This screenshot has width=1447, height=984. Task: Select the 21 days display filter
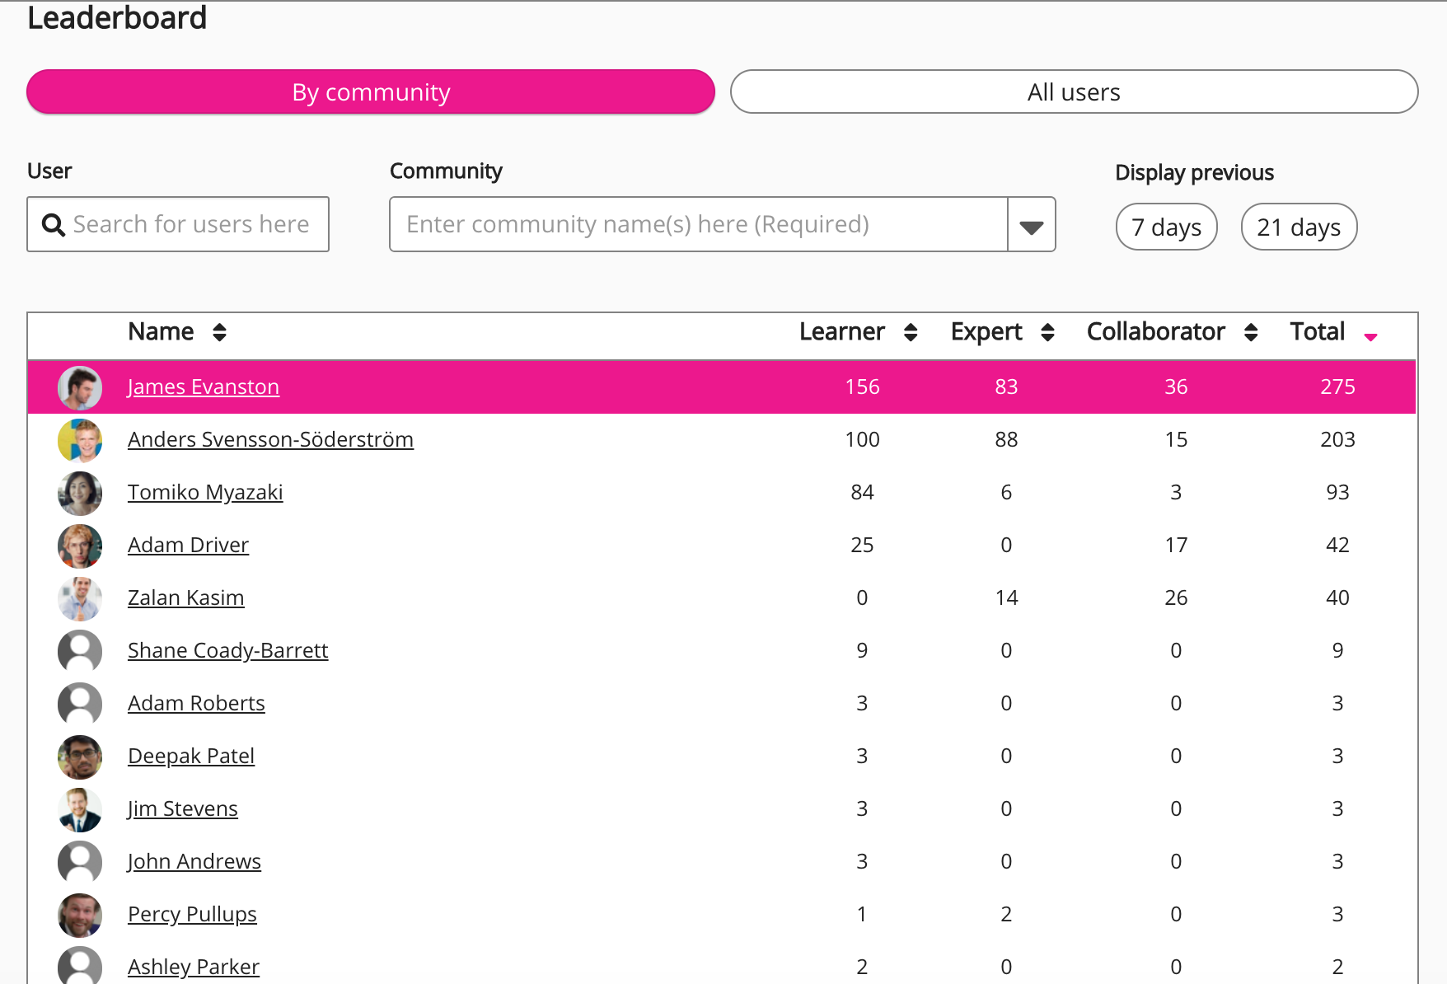(x=1299, y=227)
